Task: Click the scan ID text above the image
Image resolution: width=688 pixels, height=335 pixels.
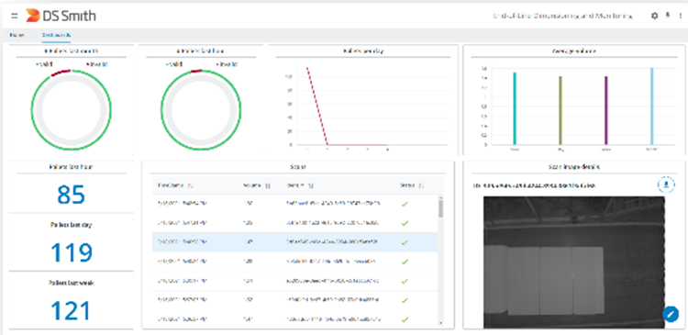Action: (534, 185)
